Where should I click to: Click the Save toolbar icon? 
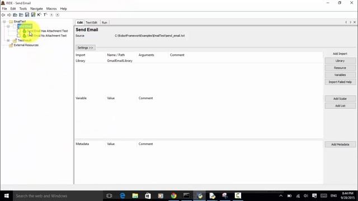[27, 15]
